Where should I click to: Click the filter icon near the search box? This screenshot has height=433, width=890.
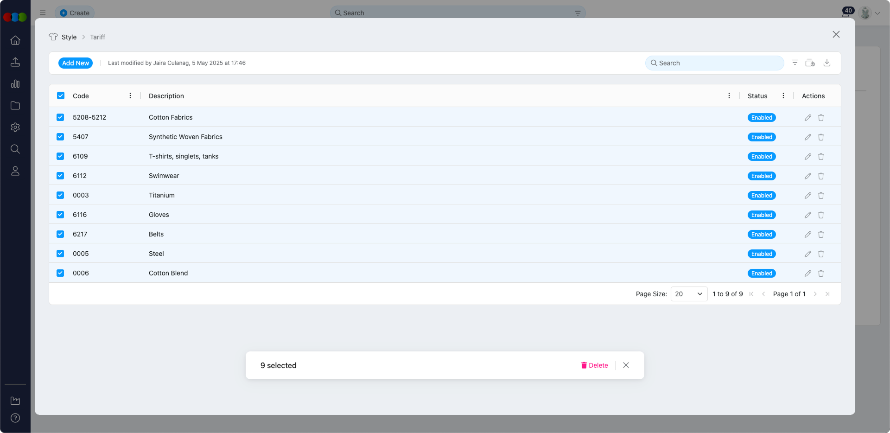(795, 63)
